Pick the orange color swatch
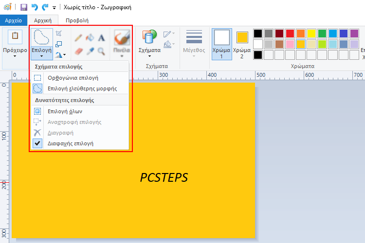 (301, 34)
